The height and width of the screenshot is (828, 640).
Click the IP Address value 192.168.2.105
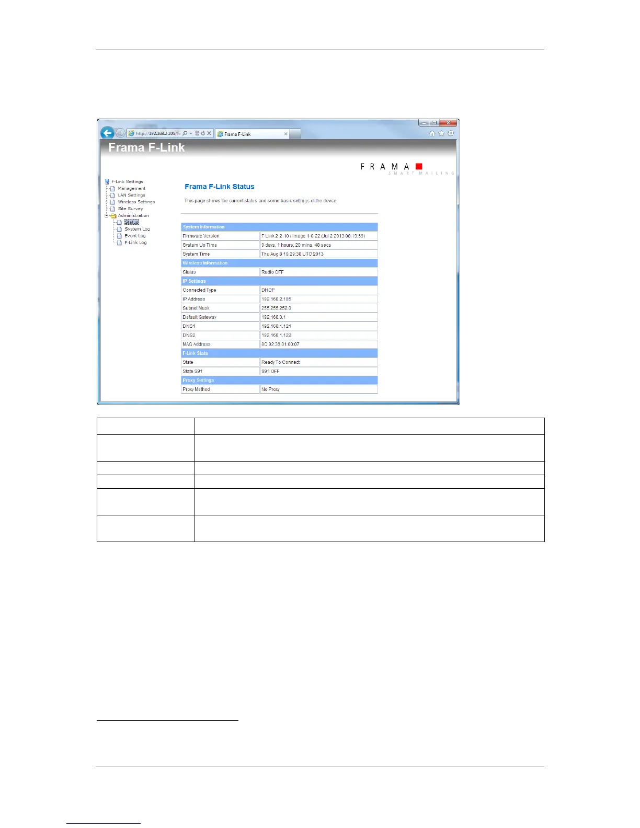coord(319,299)
